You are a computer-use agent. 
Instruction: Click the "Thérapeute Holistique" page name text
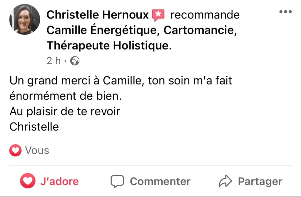108,46
